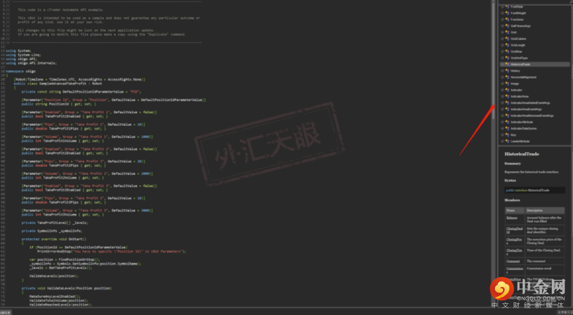This screenshot has width=573, height=315.
Task: Click the Image item icon
Action: (507, 83)
